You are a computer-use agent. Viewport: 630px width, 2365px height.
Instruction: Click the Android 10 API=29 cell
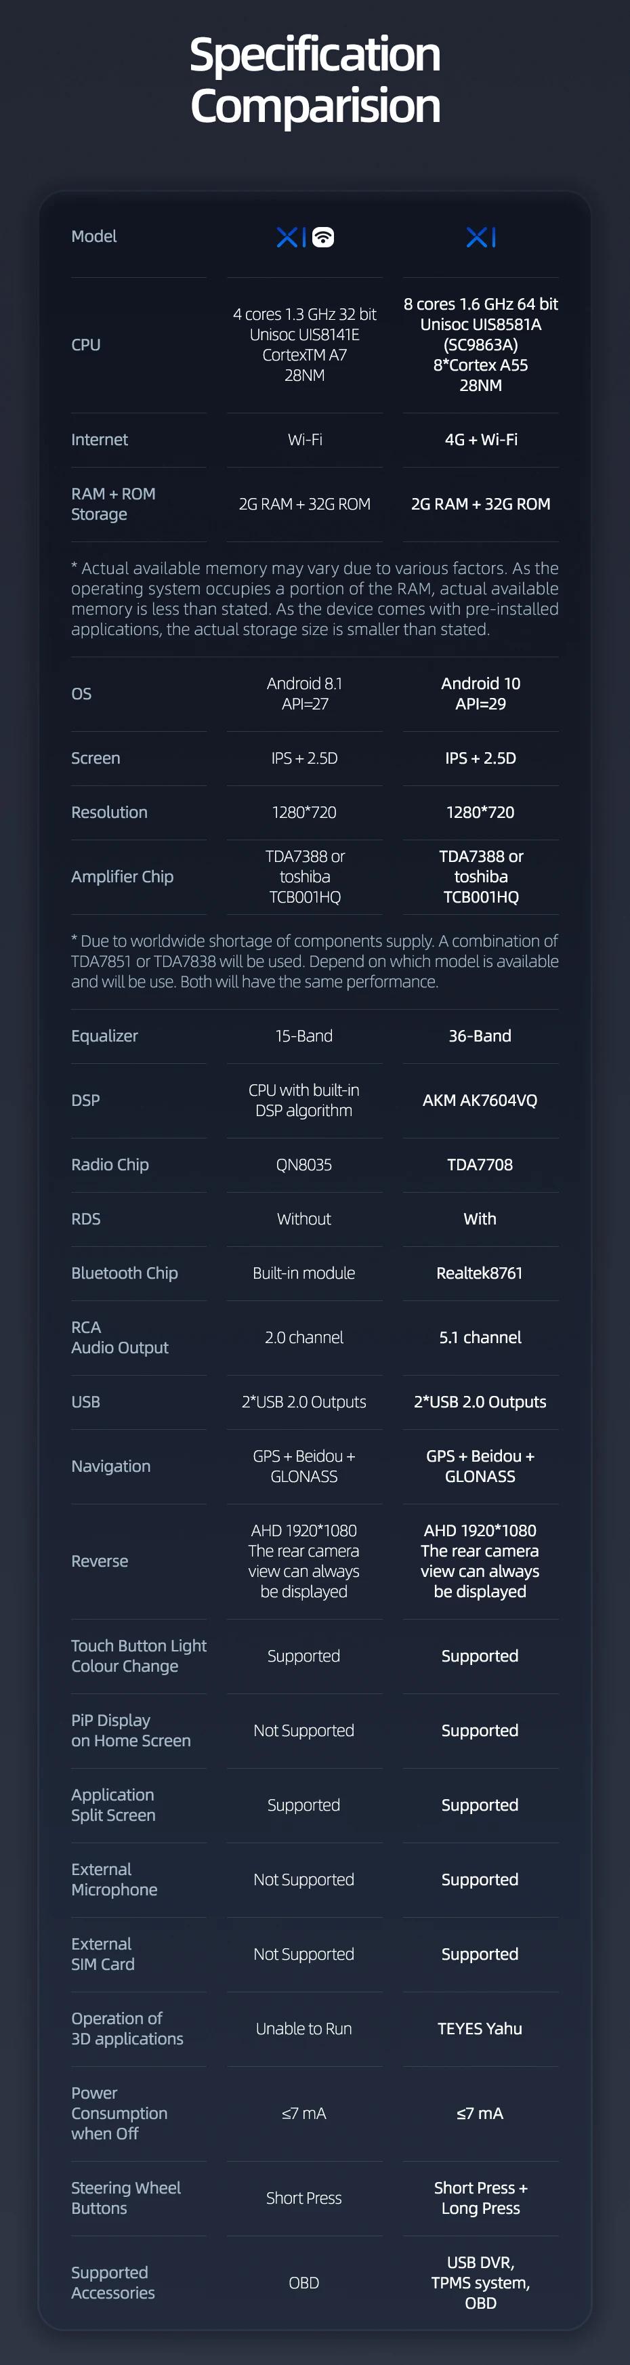tap(480, 693)
